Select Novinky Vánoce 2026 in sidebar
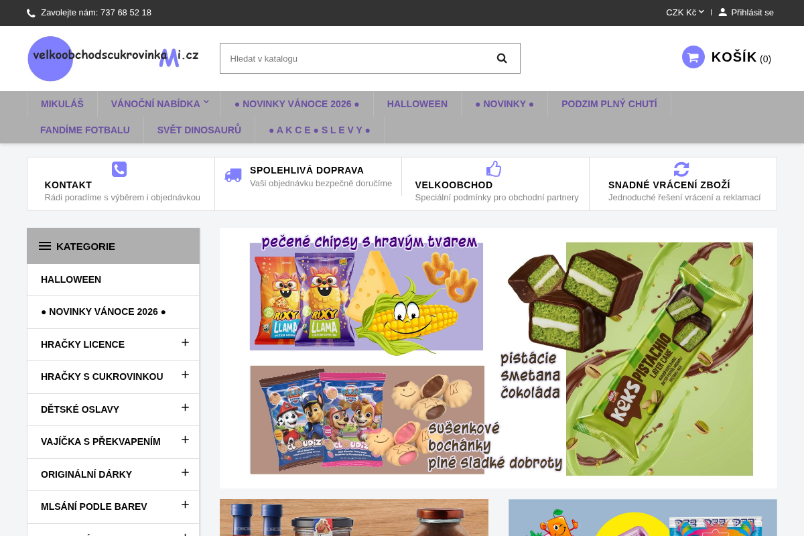Screen dimensions: 804x536 tap(103, 312)
